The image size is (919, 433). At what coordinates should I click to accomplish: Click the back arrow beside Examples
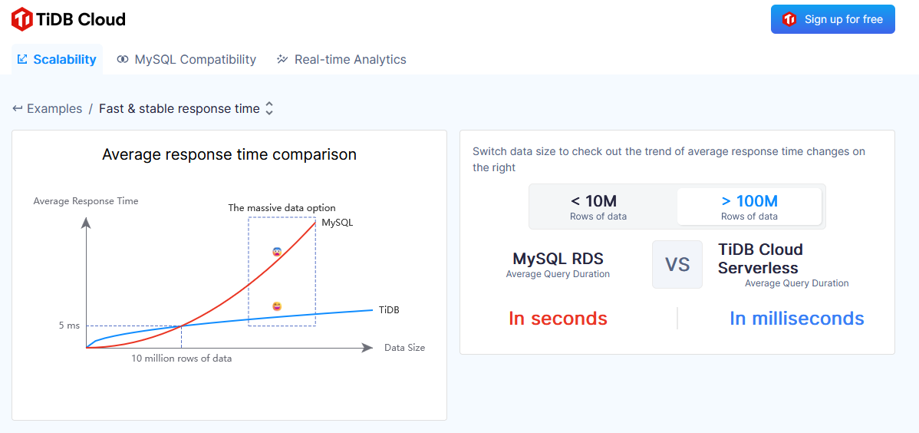point(18,108)
